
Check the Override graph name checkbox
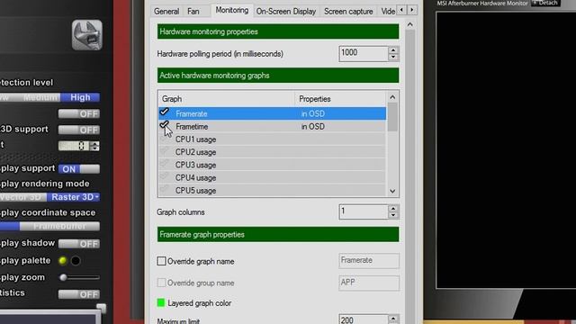click(161, 261)
